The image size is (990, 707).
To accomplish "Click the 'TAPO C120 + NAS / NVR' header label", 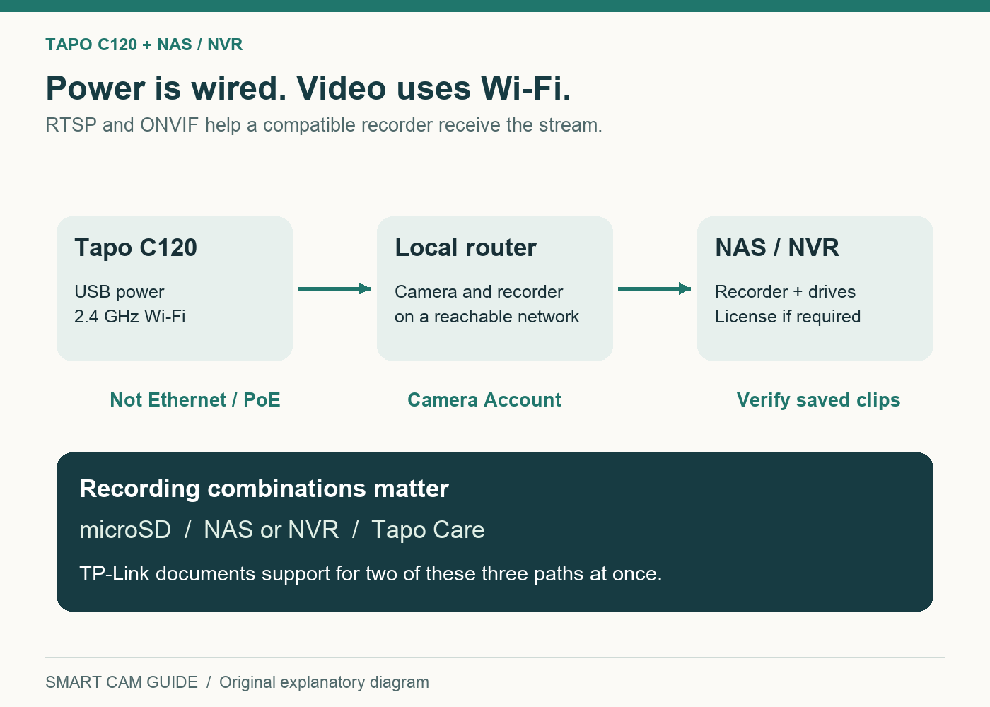I will coord(144,45).
